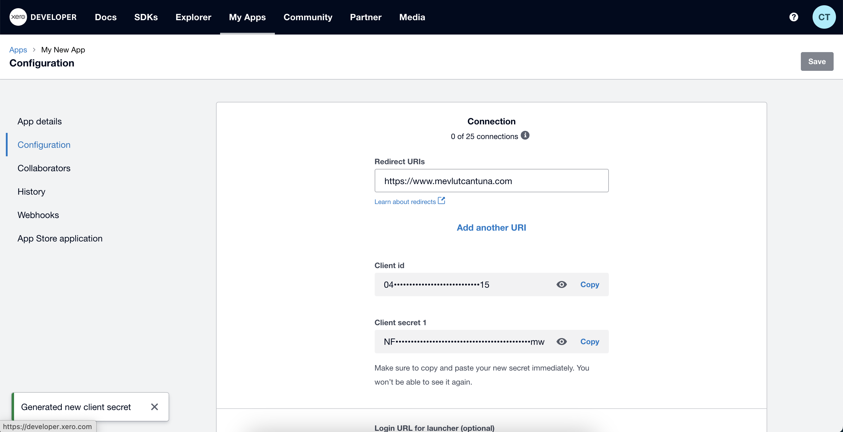Open Webhooks in sidebar
This screenshot has width=843, height=432.
tap(38, 215)
